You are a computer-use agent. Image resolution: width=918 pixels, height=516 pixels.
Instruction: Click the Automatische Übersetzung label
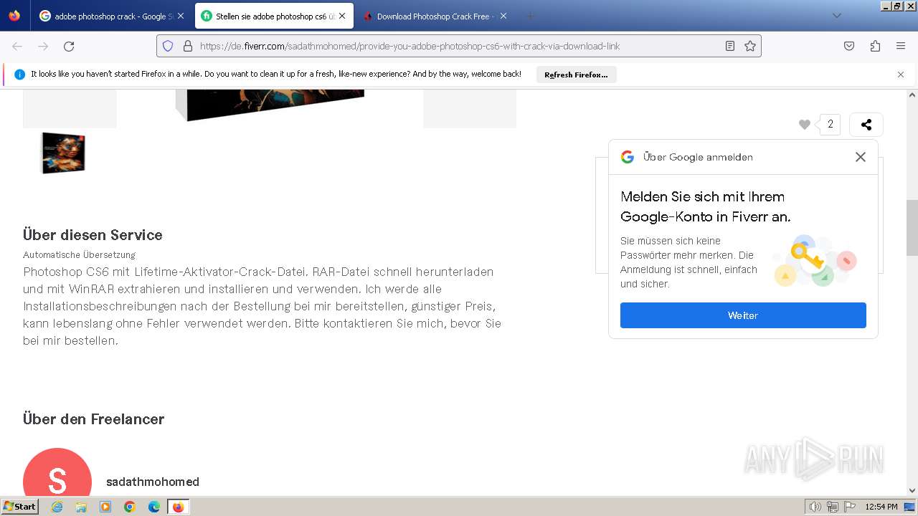[79, 254]
